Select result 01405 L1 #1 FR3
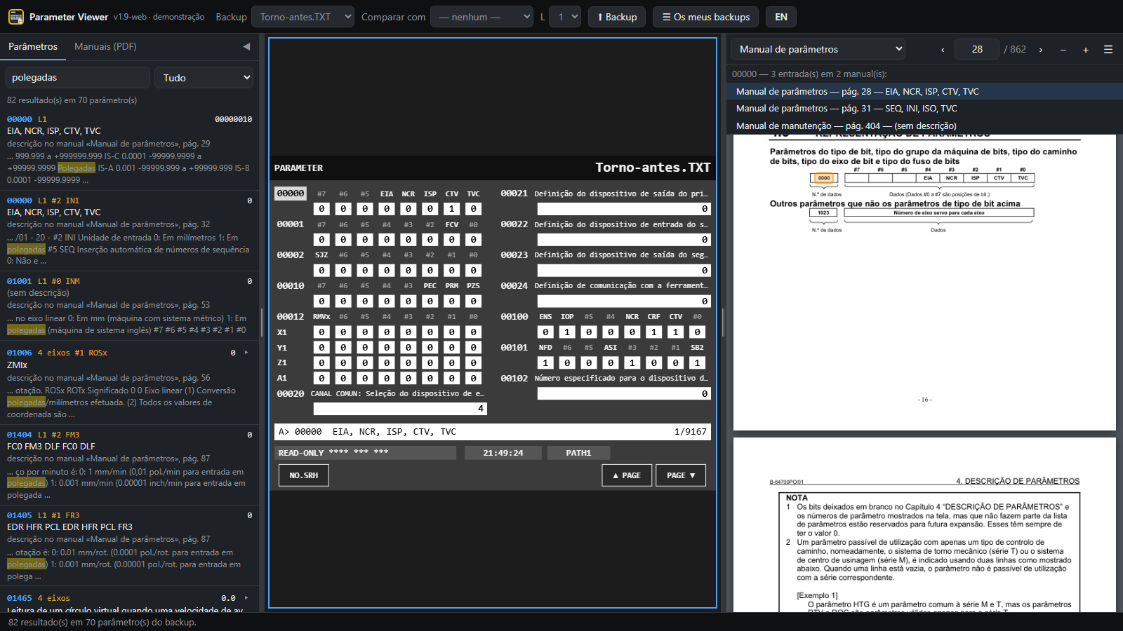The width and height of the screenshot is (1123, 631). click(x=129, y=545)
